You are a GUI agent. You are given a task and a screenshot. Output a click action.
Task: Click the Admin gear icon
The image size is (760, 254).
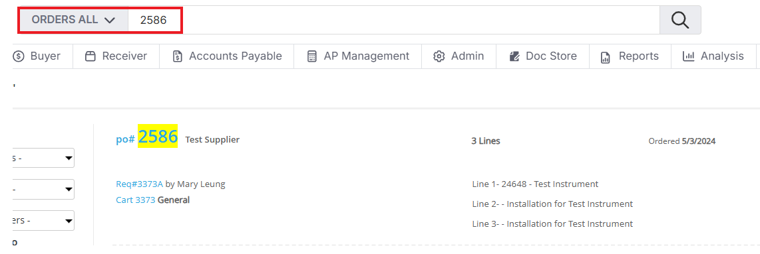point(439,56)
